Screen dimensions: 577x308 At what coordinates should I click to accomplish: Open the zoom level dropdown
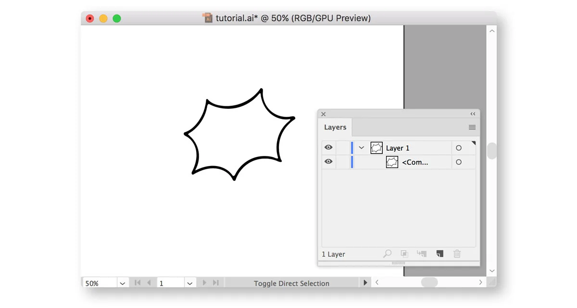[x=123, y=282]
